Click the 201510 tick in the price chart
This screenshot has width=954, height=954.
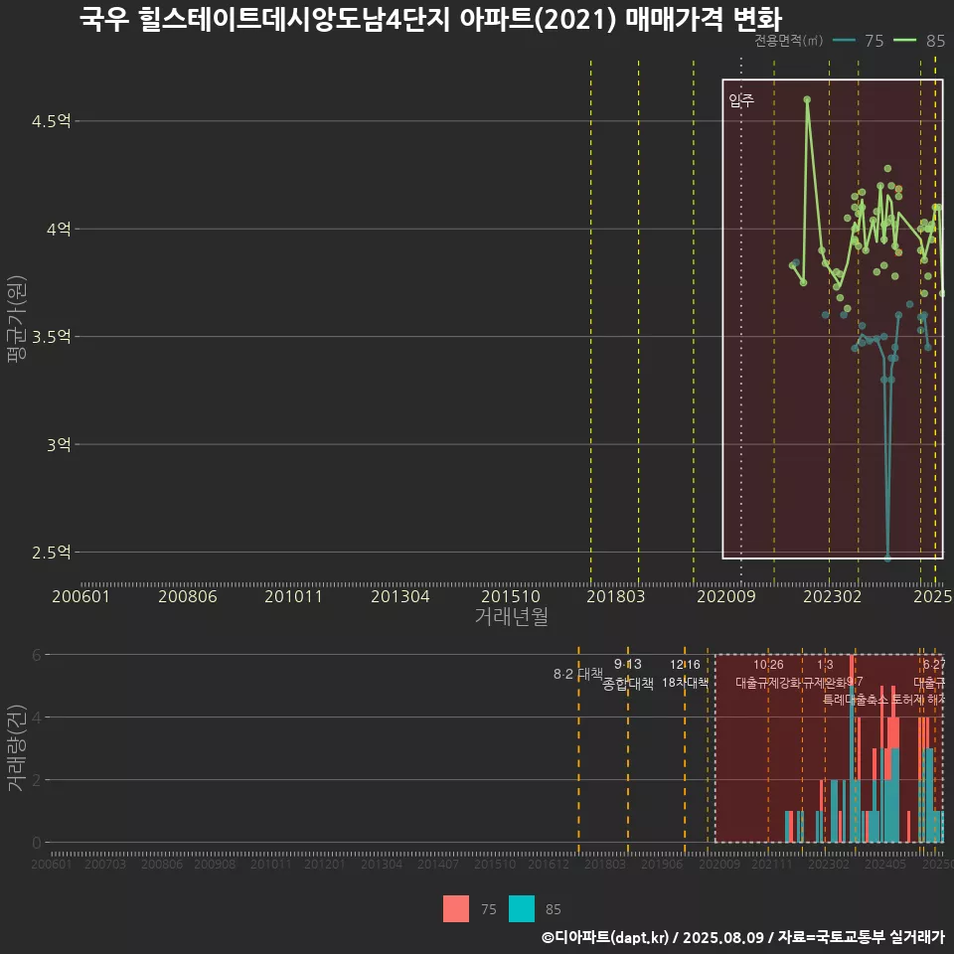(x=511, y=596)
